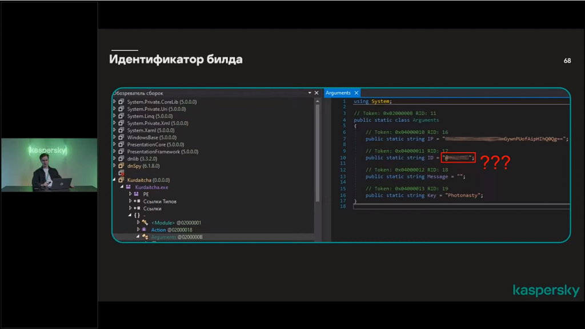This screenshot has width=585, height=329.
Task: Select the Kurdaitcha.exe label
Action: [x=151, y=187]
